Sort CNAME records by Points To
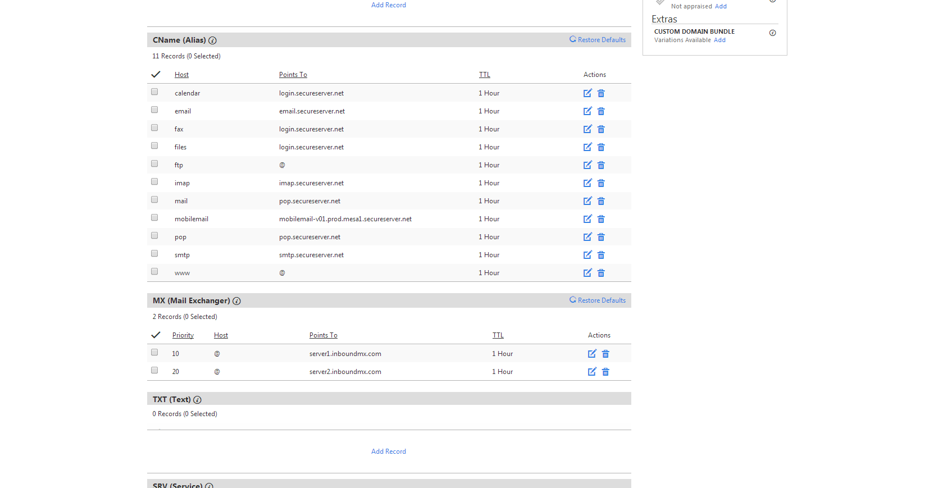The height and width of the screenshot is (488, 934). (x=293, y=75)
